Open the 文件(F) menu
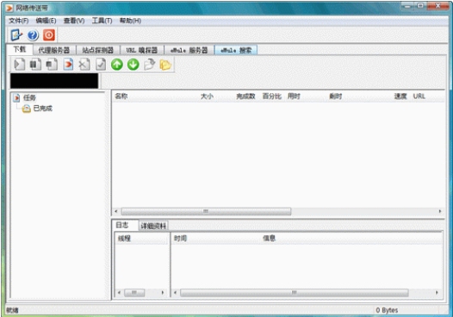 18,21
